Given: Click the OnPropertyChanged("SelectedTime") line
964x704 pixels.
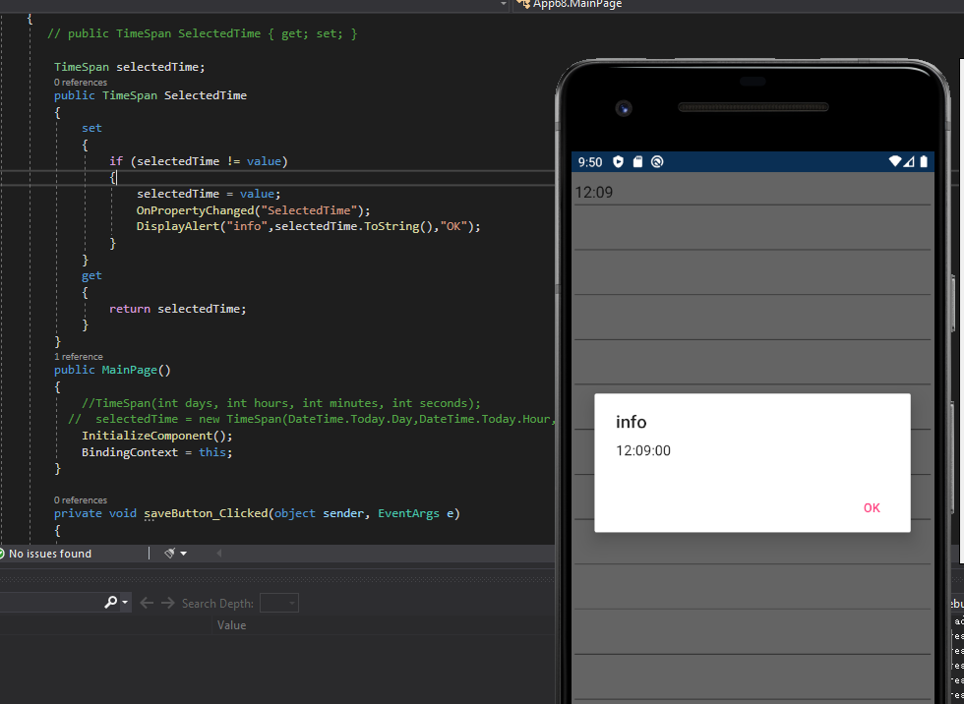Looking at the screenshot, I should tap(254, 210).
